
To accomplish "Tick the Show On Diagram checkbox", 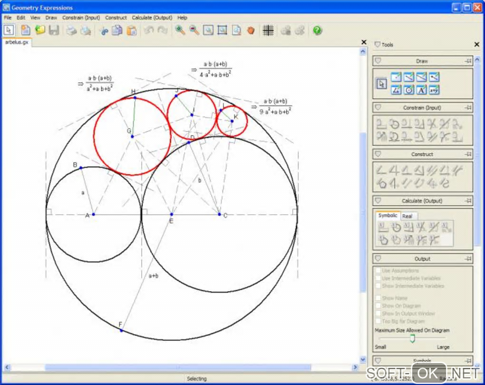I will (378, 306).
